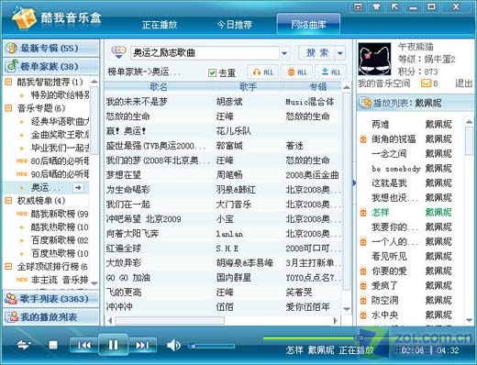Screen dimensions: 477x365
Task: Click the 午夜熊猫 user avatar
Action: click(374, 59)
